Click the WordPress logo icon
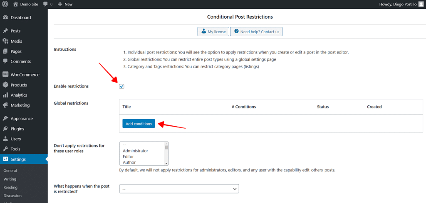The image size is (426, 203). coord(5,4)
